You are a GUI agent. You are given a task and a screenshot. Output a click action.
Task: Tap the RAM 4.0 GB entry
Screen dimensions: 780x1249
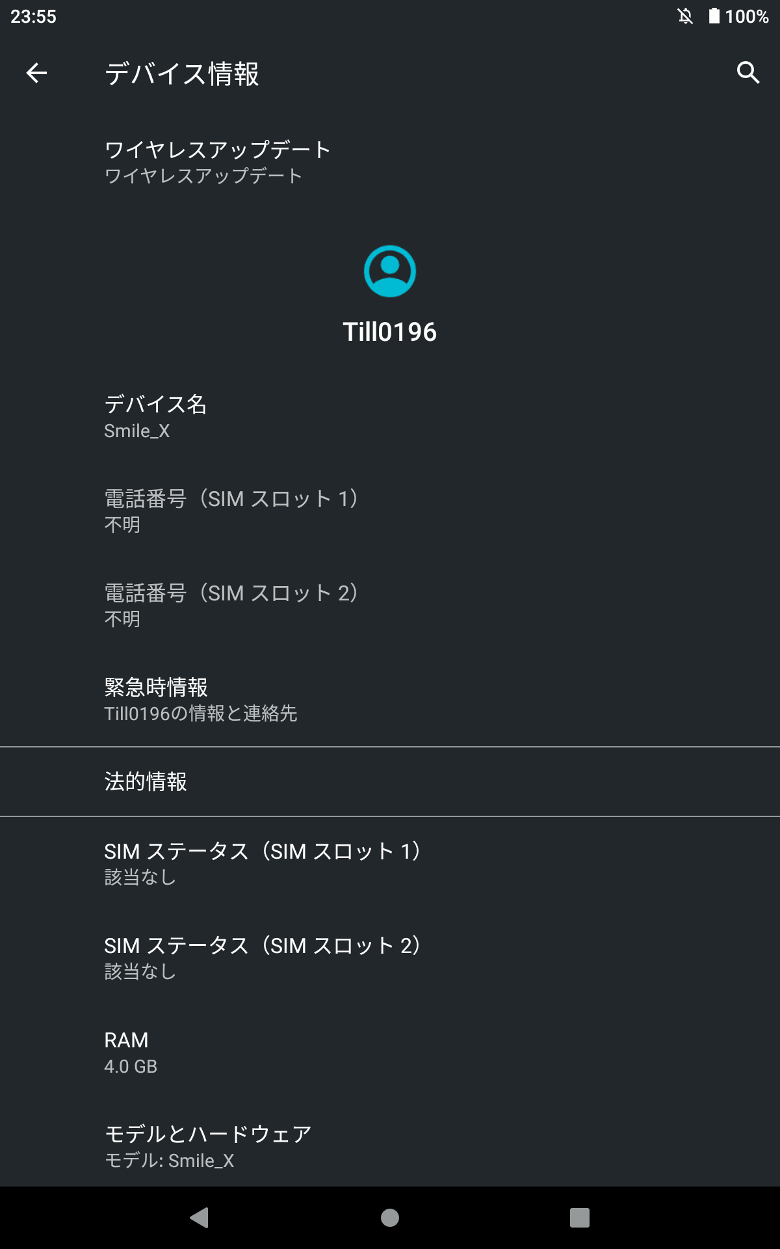(131, 1052)
